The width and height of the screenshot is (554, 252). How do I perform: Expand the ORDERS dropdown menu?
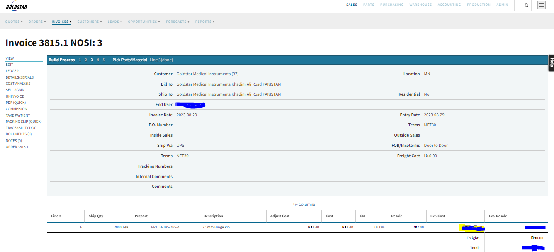pos(37,22)
